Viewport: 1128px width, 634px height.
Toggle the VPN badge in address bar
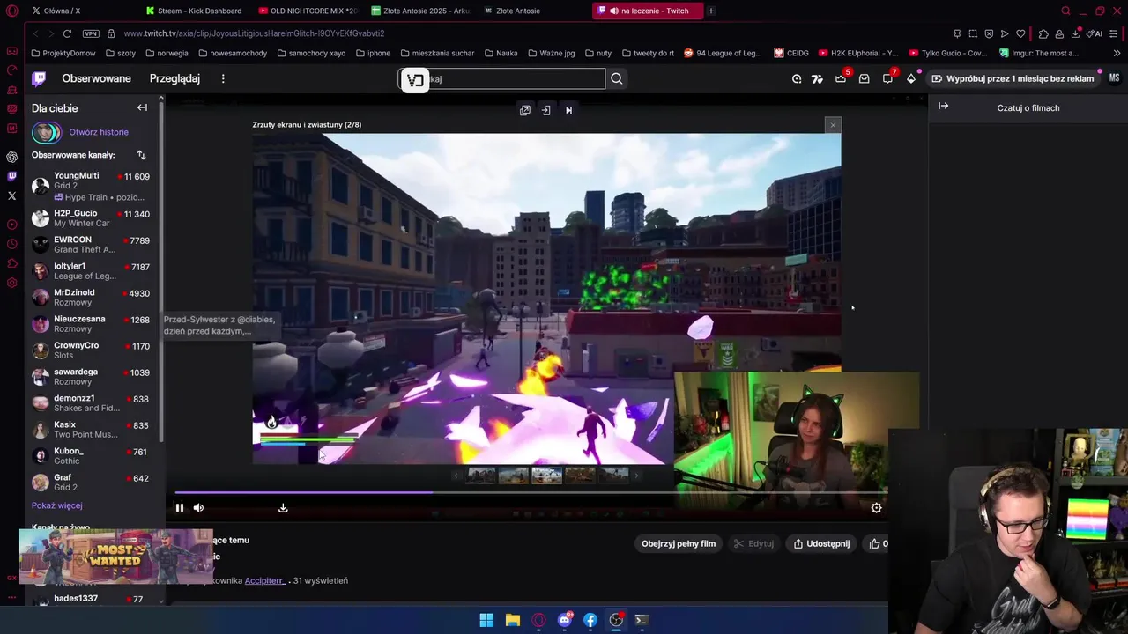point(91,33)
